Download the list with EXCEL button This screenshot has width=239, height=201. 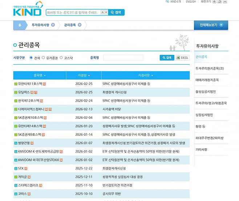(182, 58)
